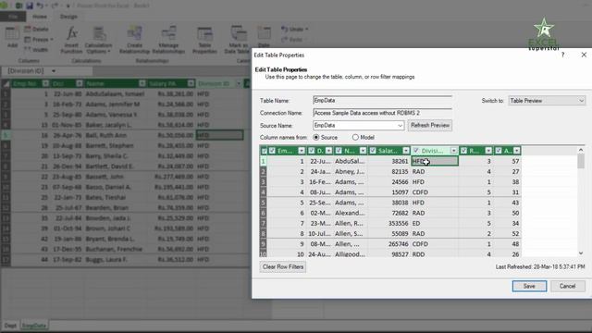The image size is (592, 333).
Task: Click the undo arrow in the title bar
Action: tap(40, 6)
